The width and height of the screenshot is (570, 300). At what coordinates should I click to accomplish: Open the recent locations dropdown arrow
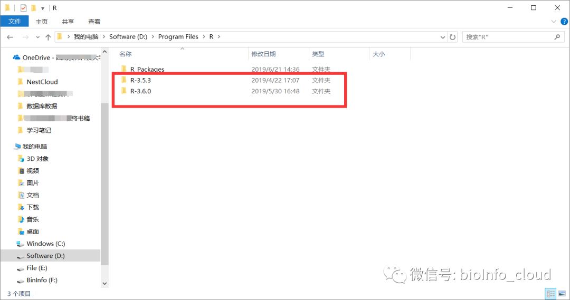(37, 37)
